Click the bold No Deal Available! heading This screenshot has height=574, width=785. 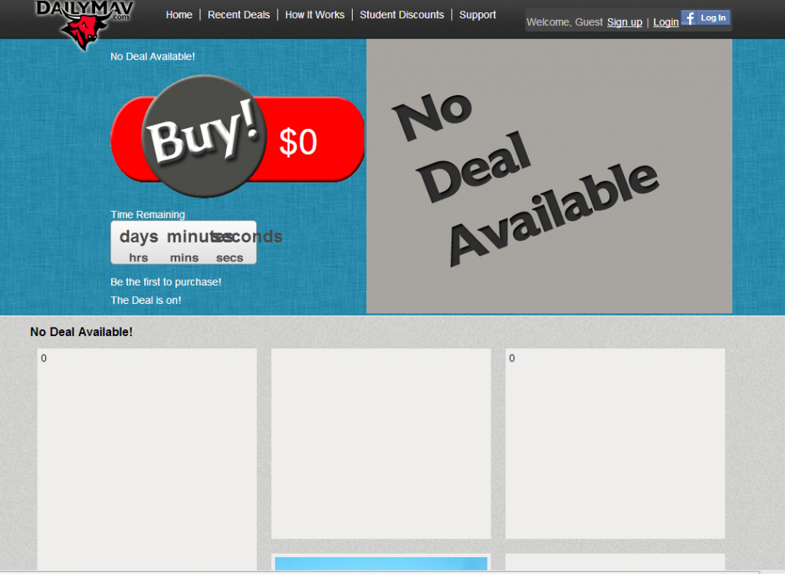[81, 332]
